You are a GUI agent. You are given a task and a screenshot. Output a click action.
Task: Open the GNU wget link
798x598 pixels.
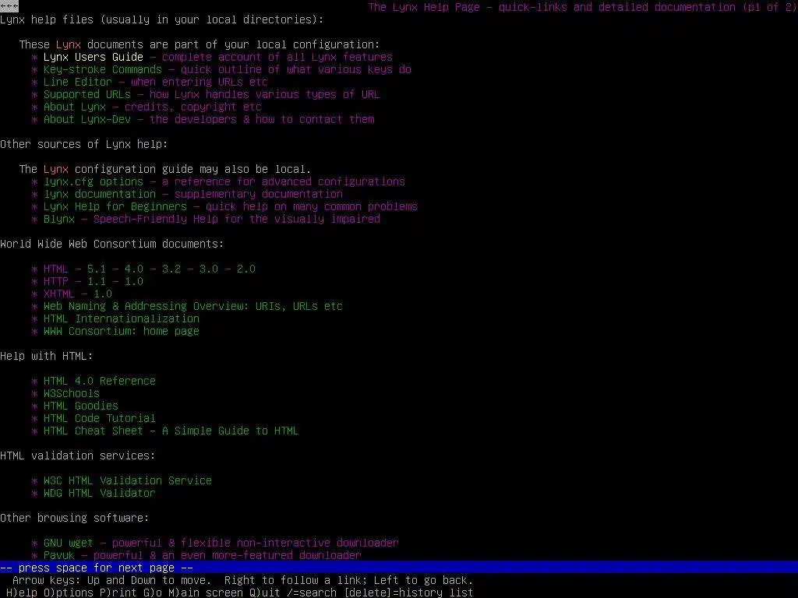click(69, 543)
